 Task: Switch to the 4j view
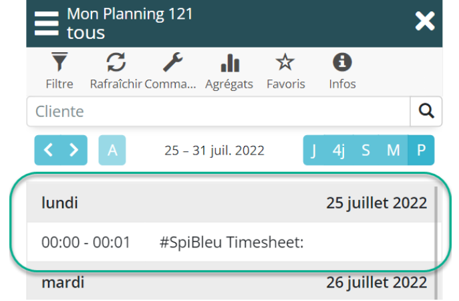pos(339,150)
